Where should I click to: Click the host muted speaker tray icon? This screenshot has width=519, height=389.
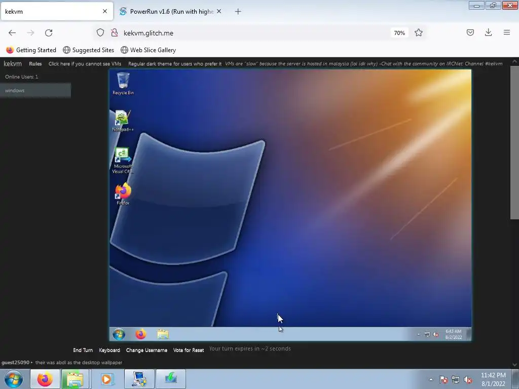coord(468,379)
